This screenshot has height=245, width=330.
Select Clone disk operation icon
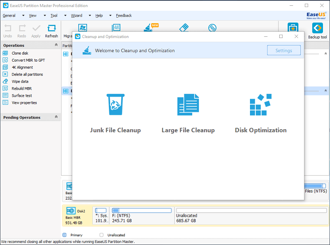[5, 53]
